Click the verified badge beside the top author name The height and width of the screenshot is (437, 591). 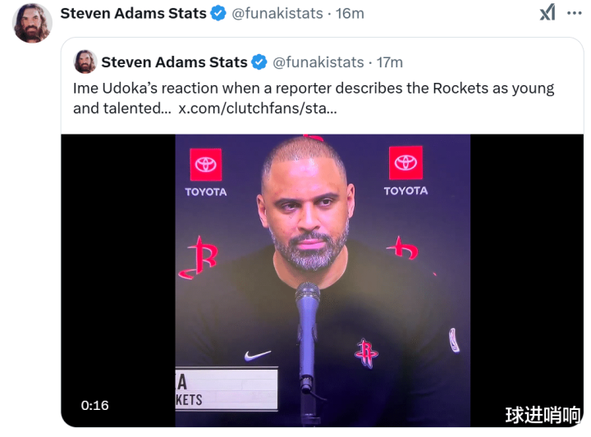[218, 13]
